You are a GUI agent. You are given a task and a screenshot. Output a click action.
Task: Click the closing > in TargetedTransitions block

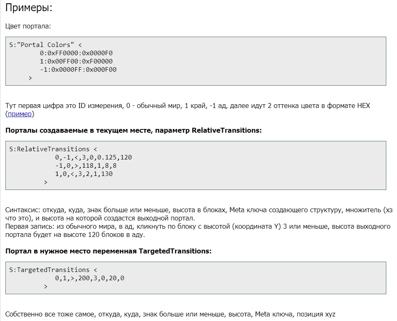click(x=45, y=286)
